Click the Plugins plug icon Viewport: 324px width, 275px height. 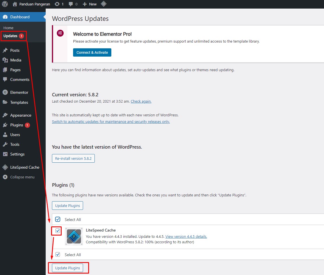click(5, 125)
